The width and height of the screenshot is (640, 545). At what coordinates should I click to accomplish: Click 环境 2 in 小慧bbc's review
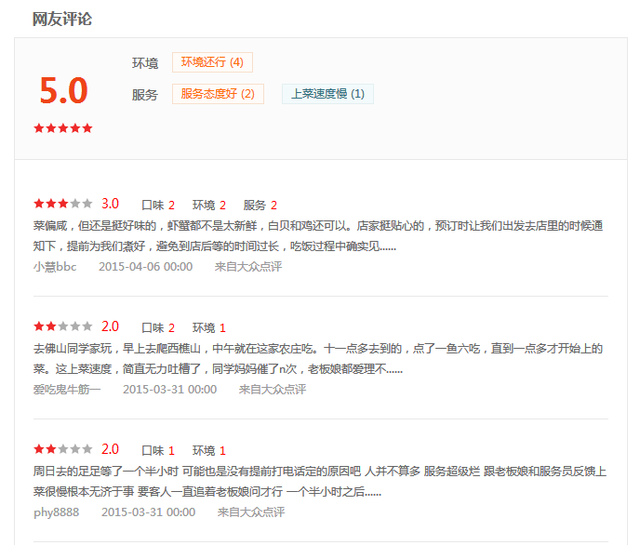click(x=209, y=205)
